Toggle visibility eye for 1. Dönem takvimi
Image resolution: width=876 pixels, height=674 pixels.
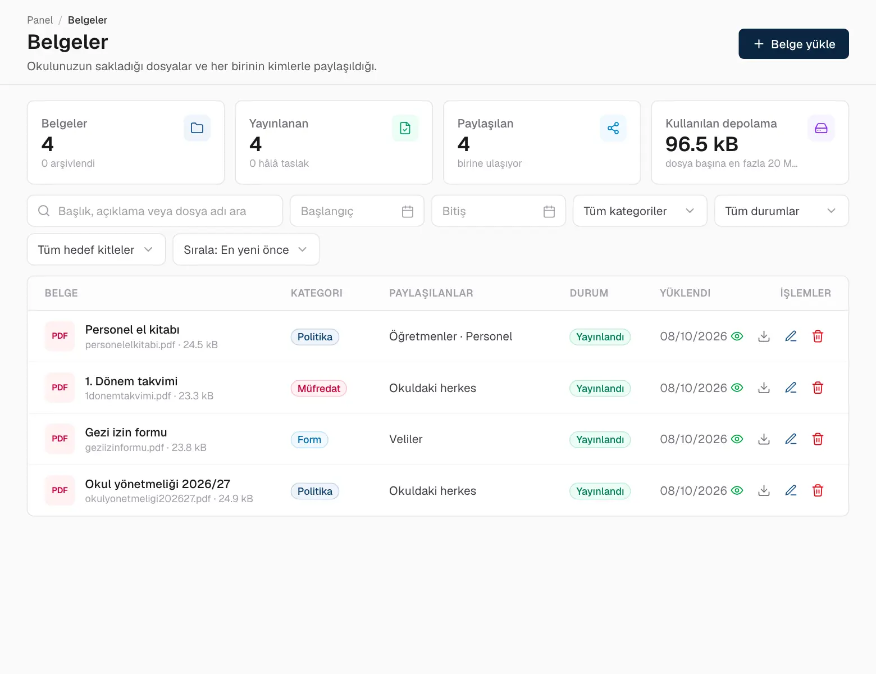(737, 388)
